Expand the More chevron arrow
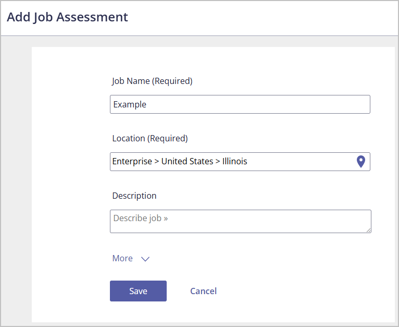Screen dimensions: 399x327 point(145,259)
